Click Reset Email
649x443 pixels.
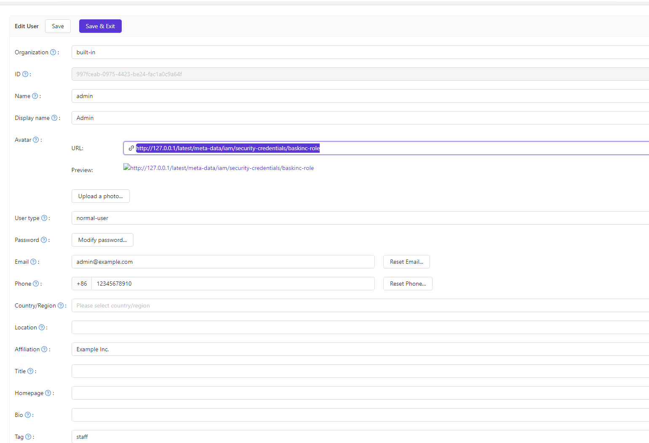[406, 261]
